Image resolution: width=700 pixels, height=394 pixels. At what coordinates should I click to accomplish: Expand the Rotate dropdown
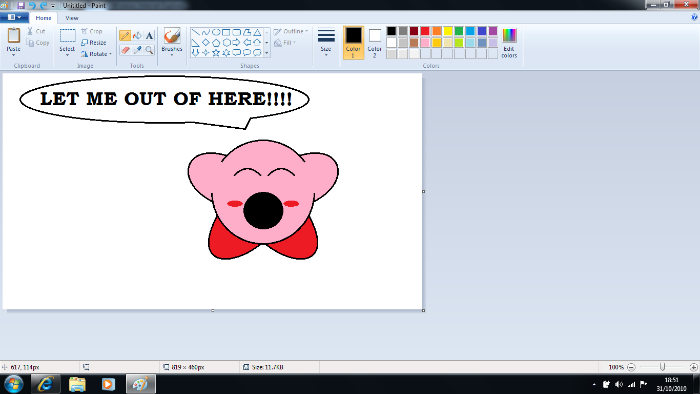(110, 54)
